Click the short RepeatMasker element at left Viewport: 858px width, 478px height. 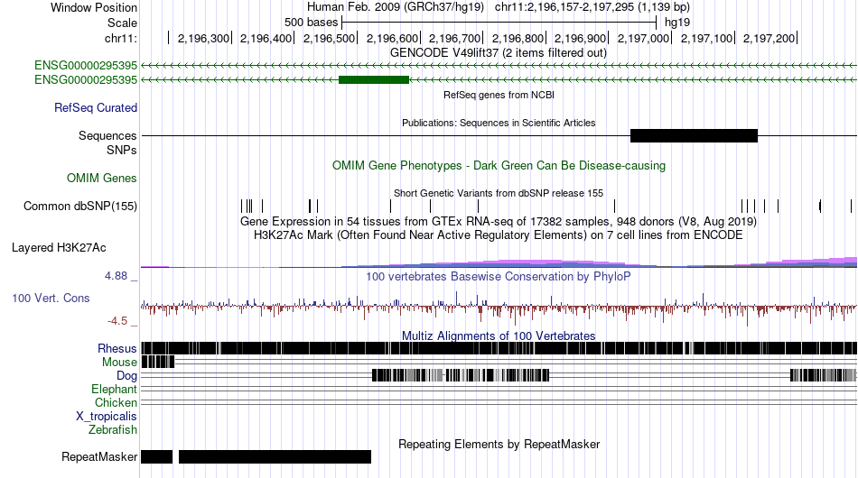156,456
